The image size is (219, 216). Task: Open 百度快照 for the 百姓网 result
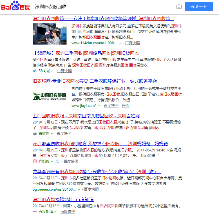tap(64, 133)
